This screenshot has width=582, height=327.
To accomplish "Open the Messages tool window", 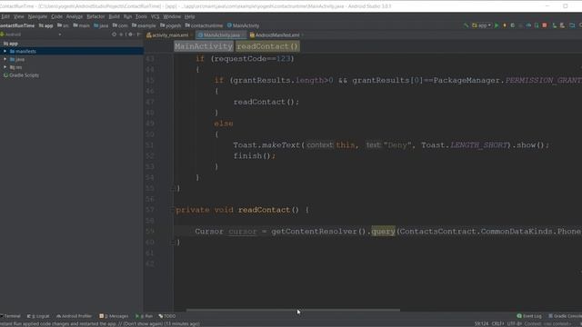I will (x=114, y=316).
